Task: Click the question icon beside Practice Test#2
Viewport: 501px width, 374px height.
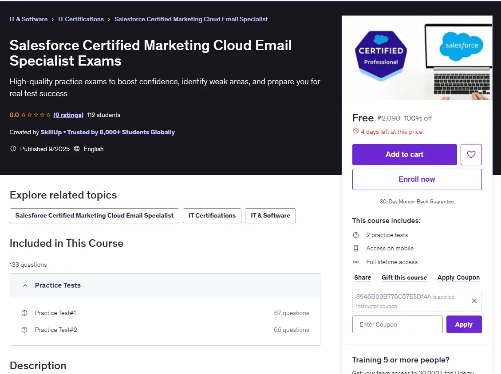Action: tap(24, 330)
